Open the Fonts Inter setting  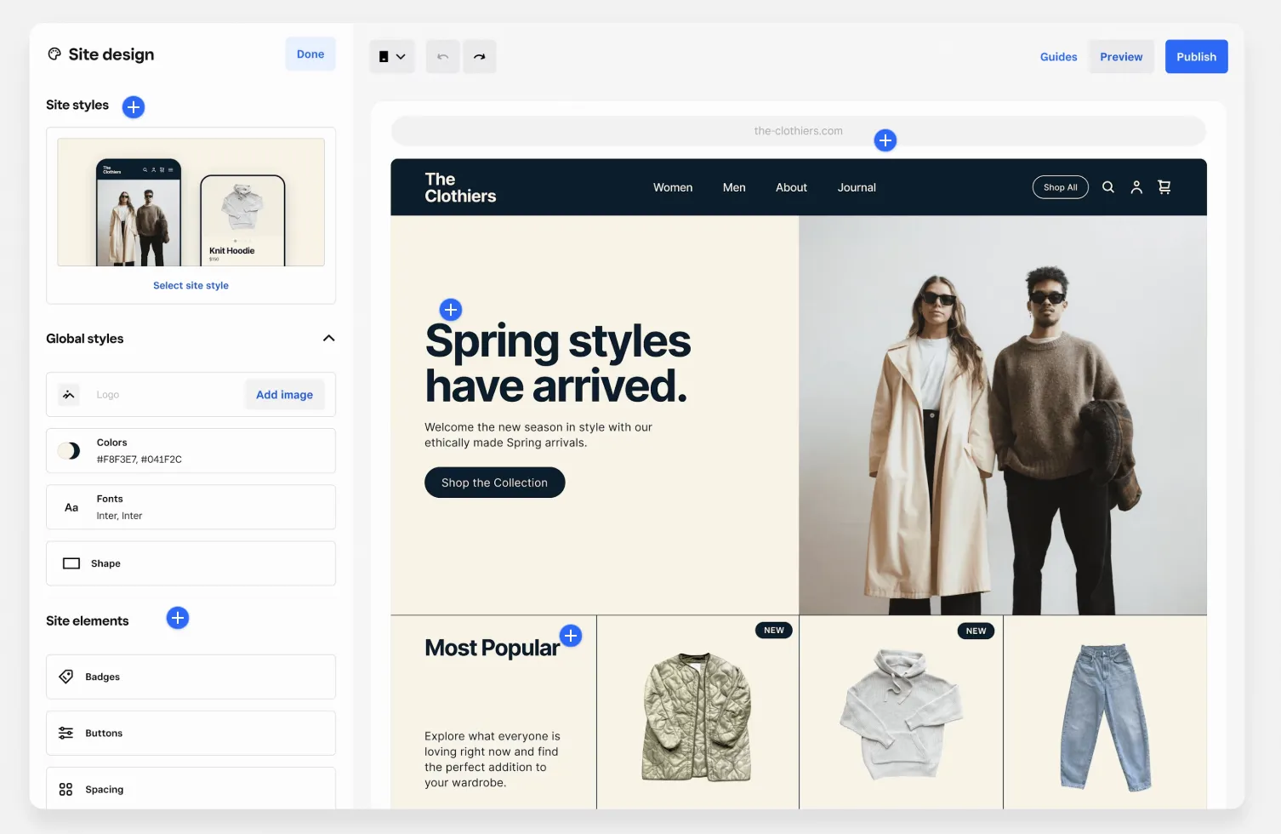point(191,507)
